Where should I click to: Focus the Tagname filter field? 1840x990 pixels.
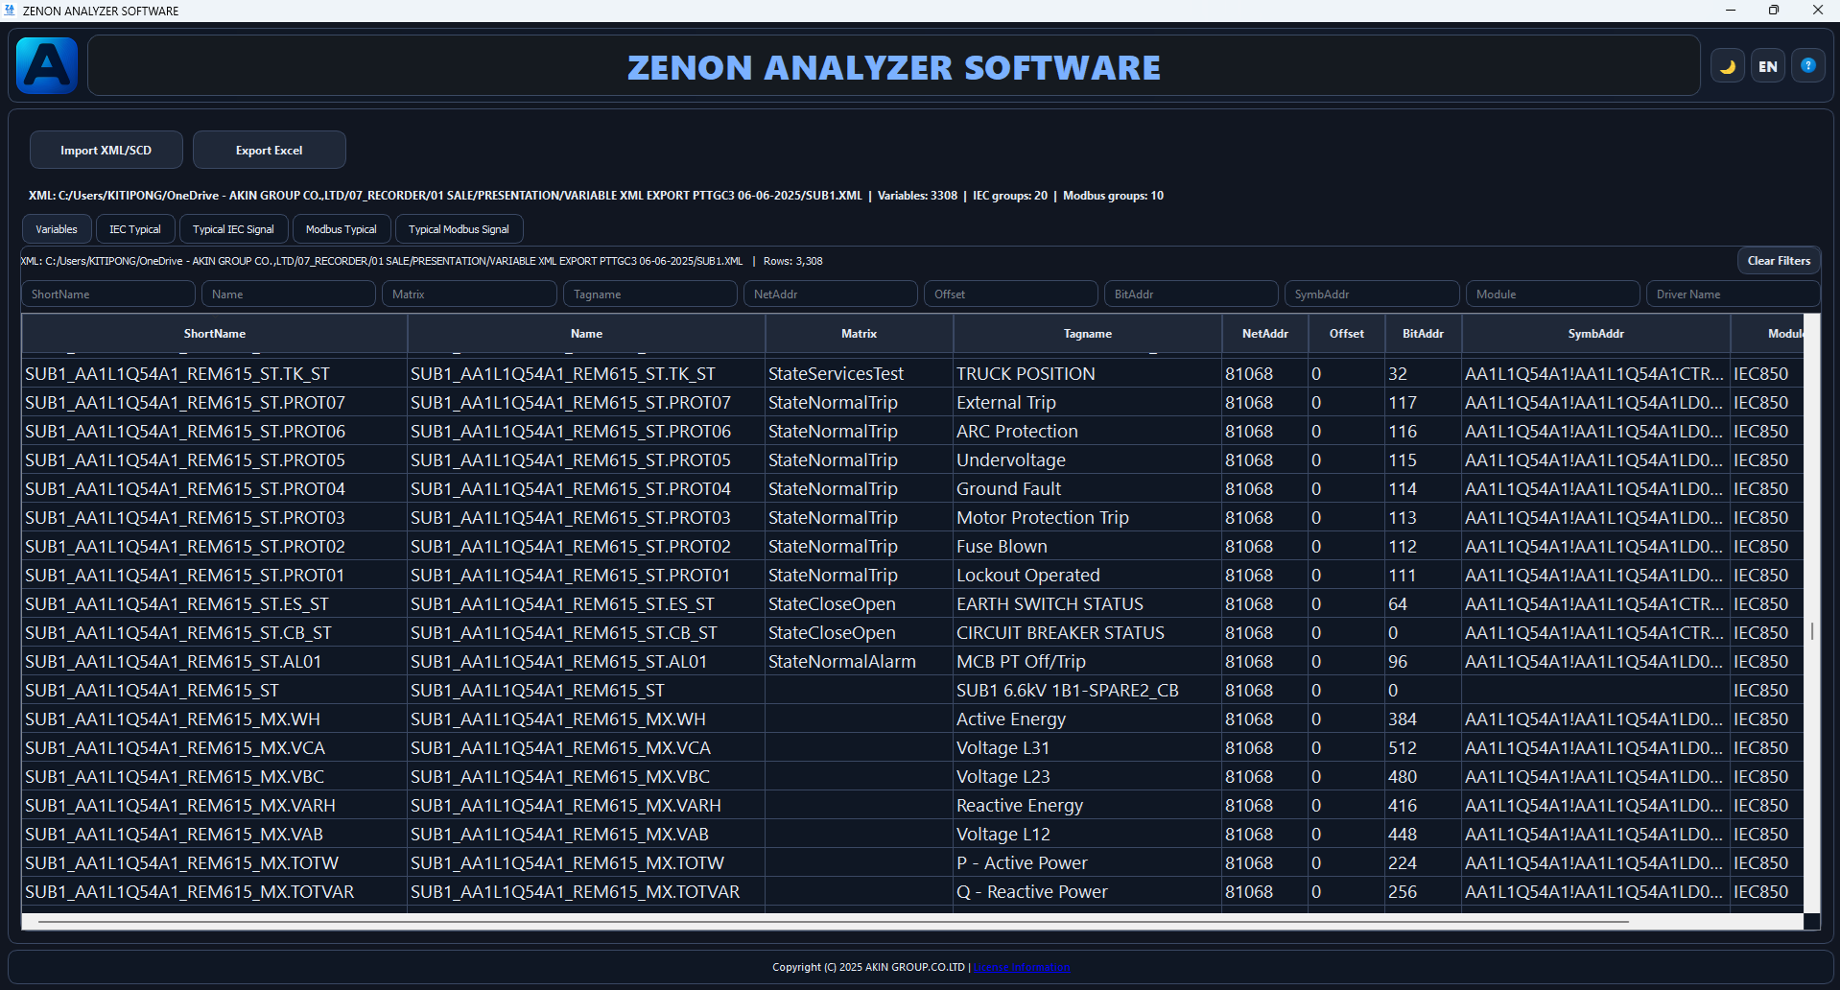(x=650, y=294)
